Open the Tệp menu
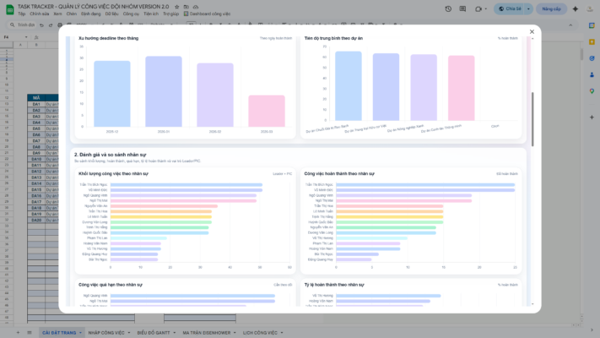Viewport: 600px width, 338px height. [x=21, y=14]
